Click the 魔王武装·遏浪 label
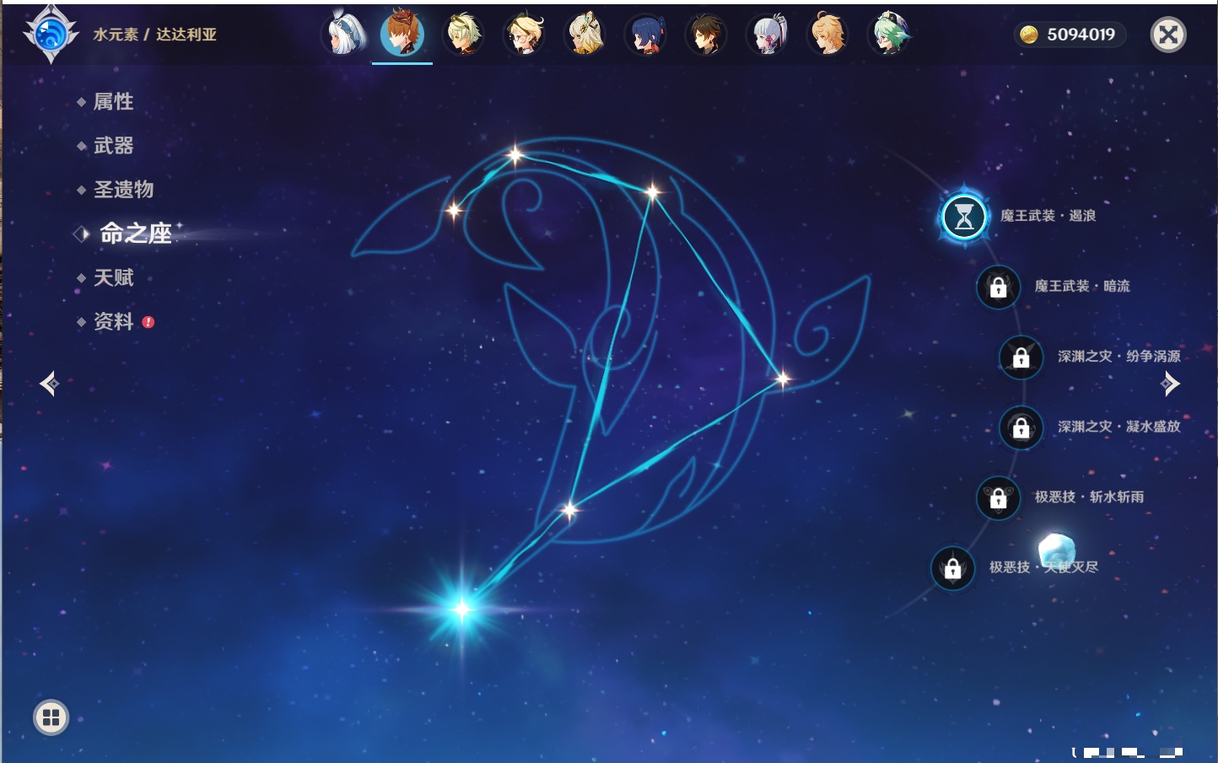The height and width of the screenshot is (763, 1218). point(1048,216)
